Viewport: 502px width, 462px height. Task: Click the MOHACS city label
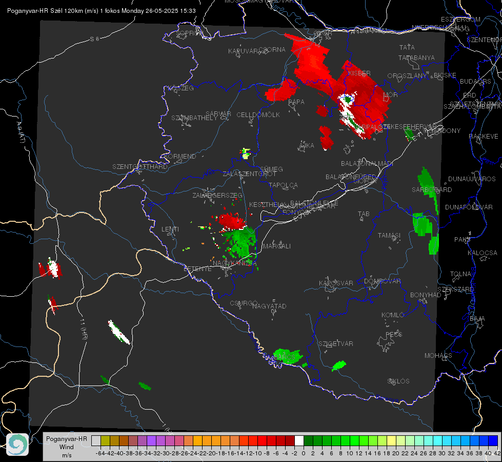click(x=438, y=356)
